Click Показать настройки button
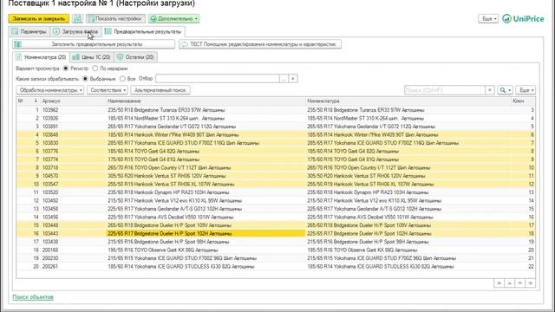The height and width of the screenshot is (312, 555). tap(115, 18)
